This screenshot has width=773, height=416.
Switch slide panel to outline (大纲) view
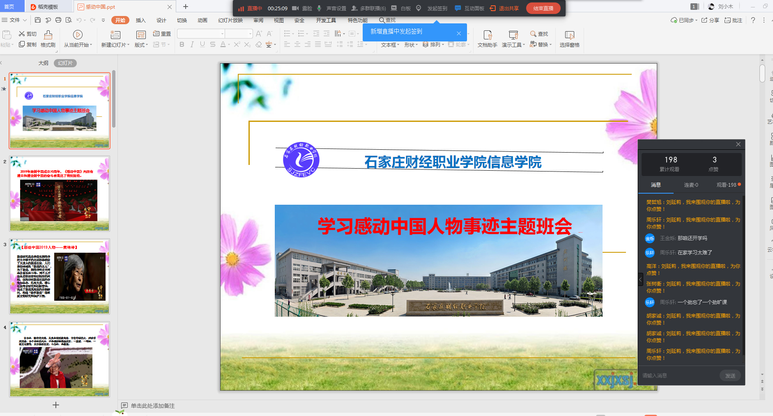coord(43,63)
